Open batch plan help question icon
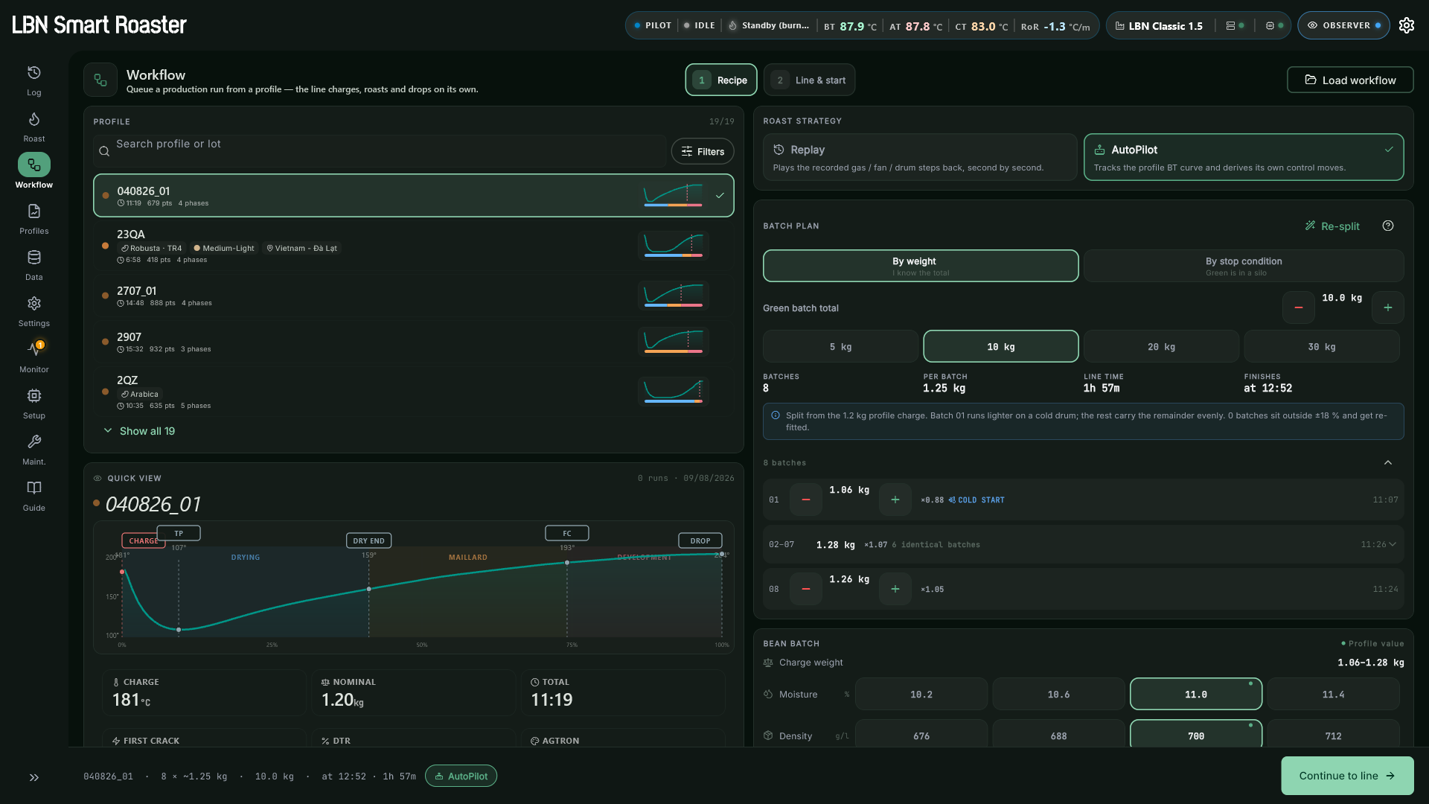This screenshot has height=804, width=1429. 1388,226
